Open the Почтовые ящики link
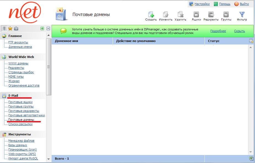Screen dimensions: 255x163 (20, 102)
